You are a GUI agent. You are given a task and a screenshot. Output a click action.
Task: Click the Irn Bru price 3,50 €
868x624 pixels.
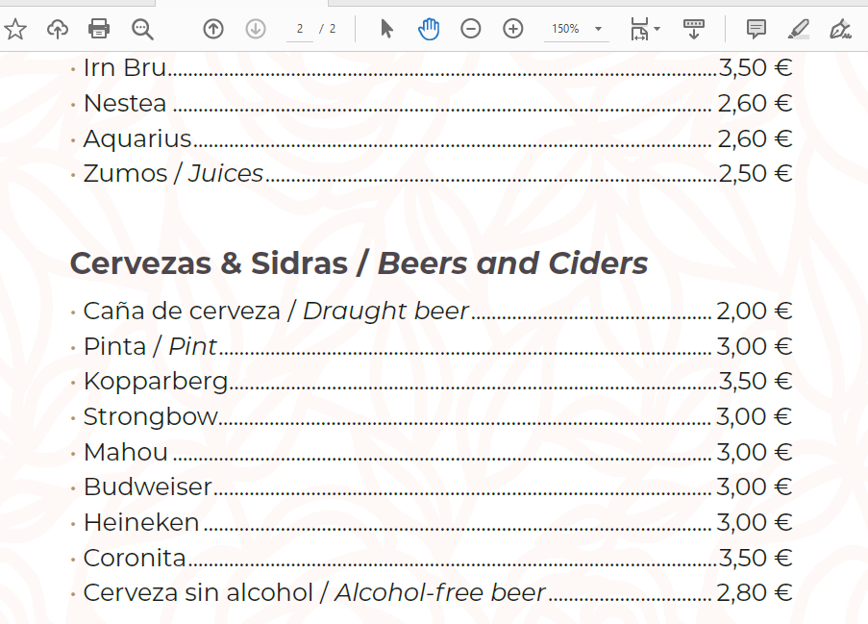tap(756, 67)
